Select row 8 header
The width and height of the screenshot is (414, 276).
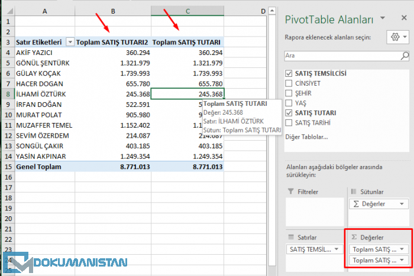click(8, 94)
